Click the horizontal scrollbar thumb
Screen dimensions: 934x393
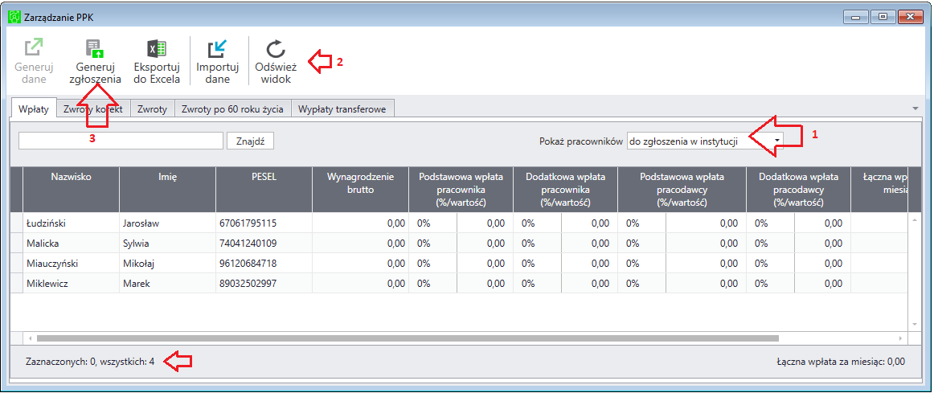tap(408, 338)
